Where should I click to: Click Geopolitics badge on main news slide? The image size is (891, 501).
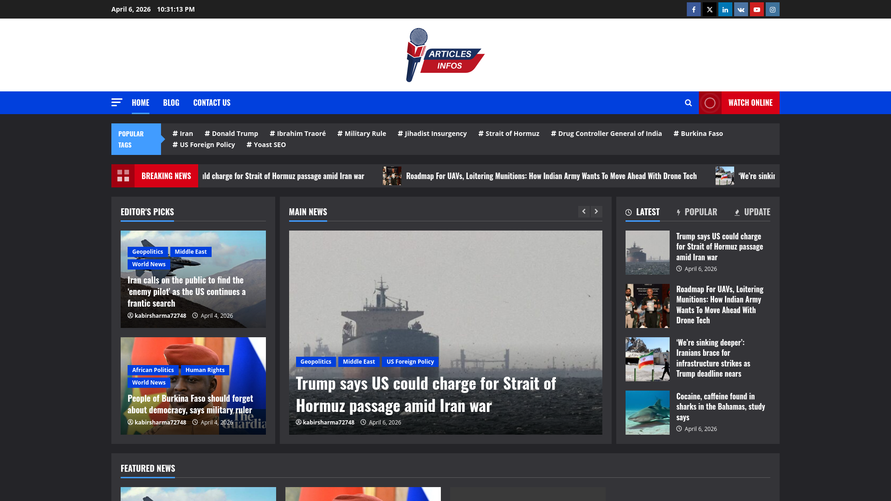tap(316, 362)
